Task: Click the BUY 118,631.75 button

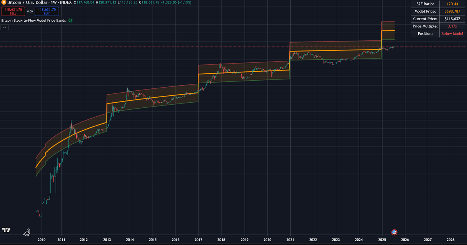Action: pyautogui.click(x=46, y=11)
